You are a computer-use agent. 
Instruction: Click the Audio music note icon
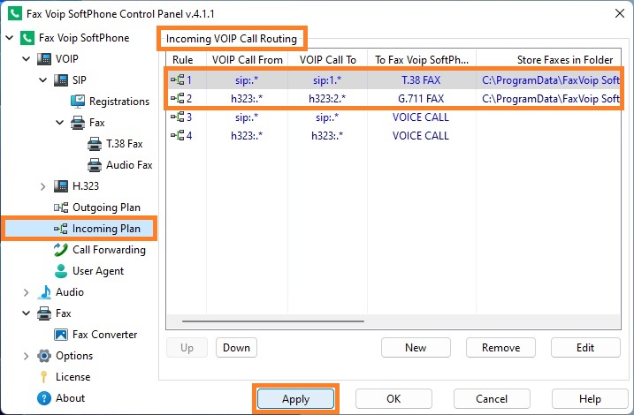tap(44, 292)
